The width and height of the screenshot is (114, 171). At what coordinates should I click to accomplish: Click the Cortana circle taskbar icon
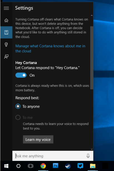[18, 166]
